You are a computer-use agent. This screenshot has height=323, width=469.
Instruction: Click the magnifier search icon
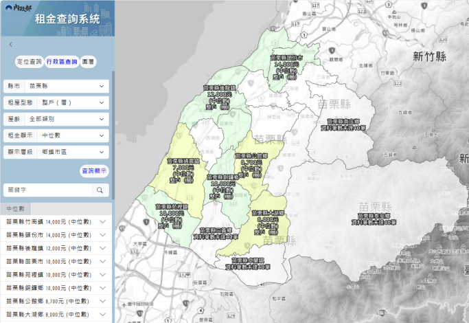tap(100, 190)
